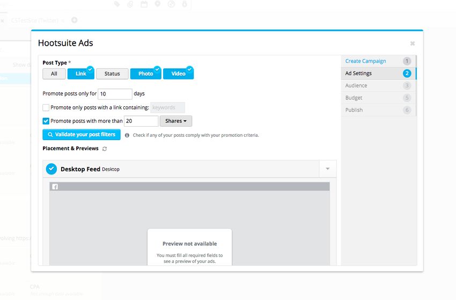Refresh Placement & Previews
This screenshot has width=456, height=300.
tap(105, 149)
